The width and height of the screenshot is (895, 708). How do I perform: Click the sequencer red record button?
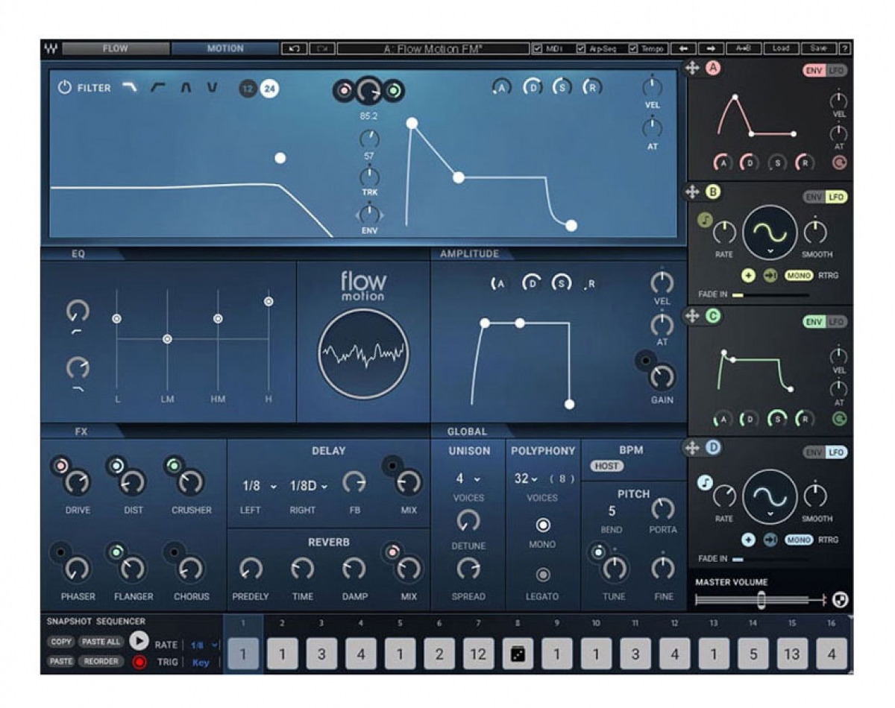[139, 662]
